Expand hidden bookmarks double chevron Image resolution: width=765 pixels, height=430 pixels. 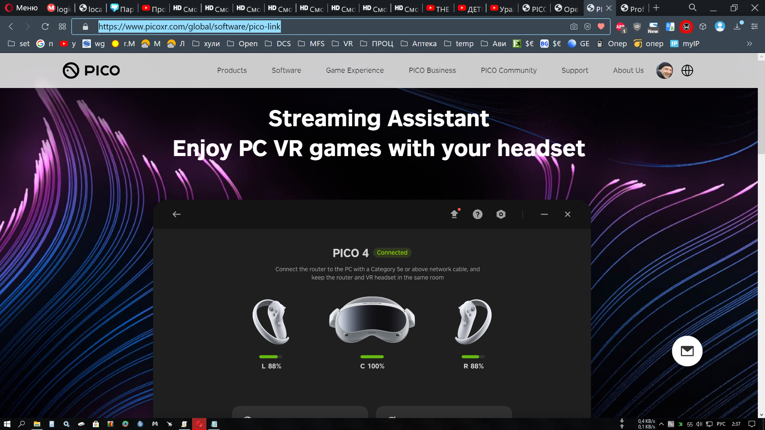(x=749, y=44)
